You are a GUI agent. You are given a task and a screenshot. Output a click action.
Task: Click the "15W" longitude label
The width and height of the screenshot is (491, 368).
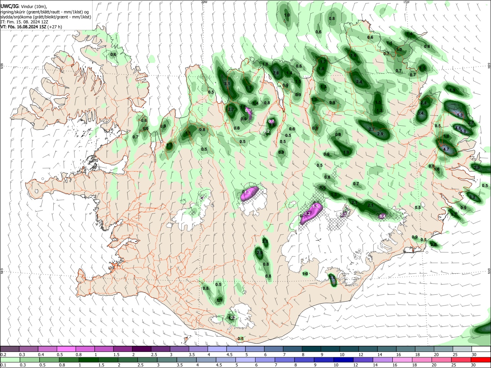pyautogui.click(x=406, y=2)
